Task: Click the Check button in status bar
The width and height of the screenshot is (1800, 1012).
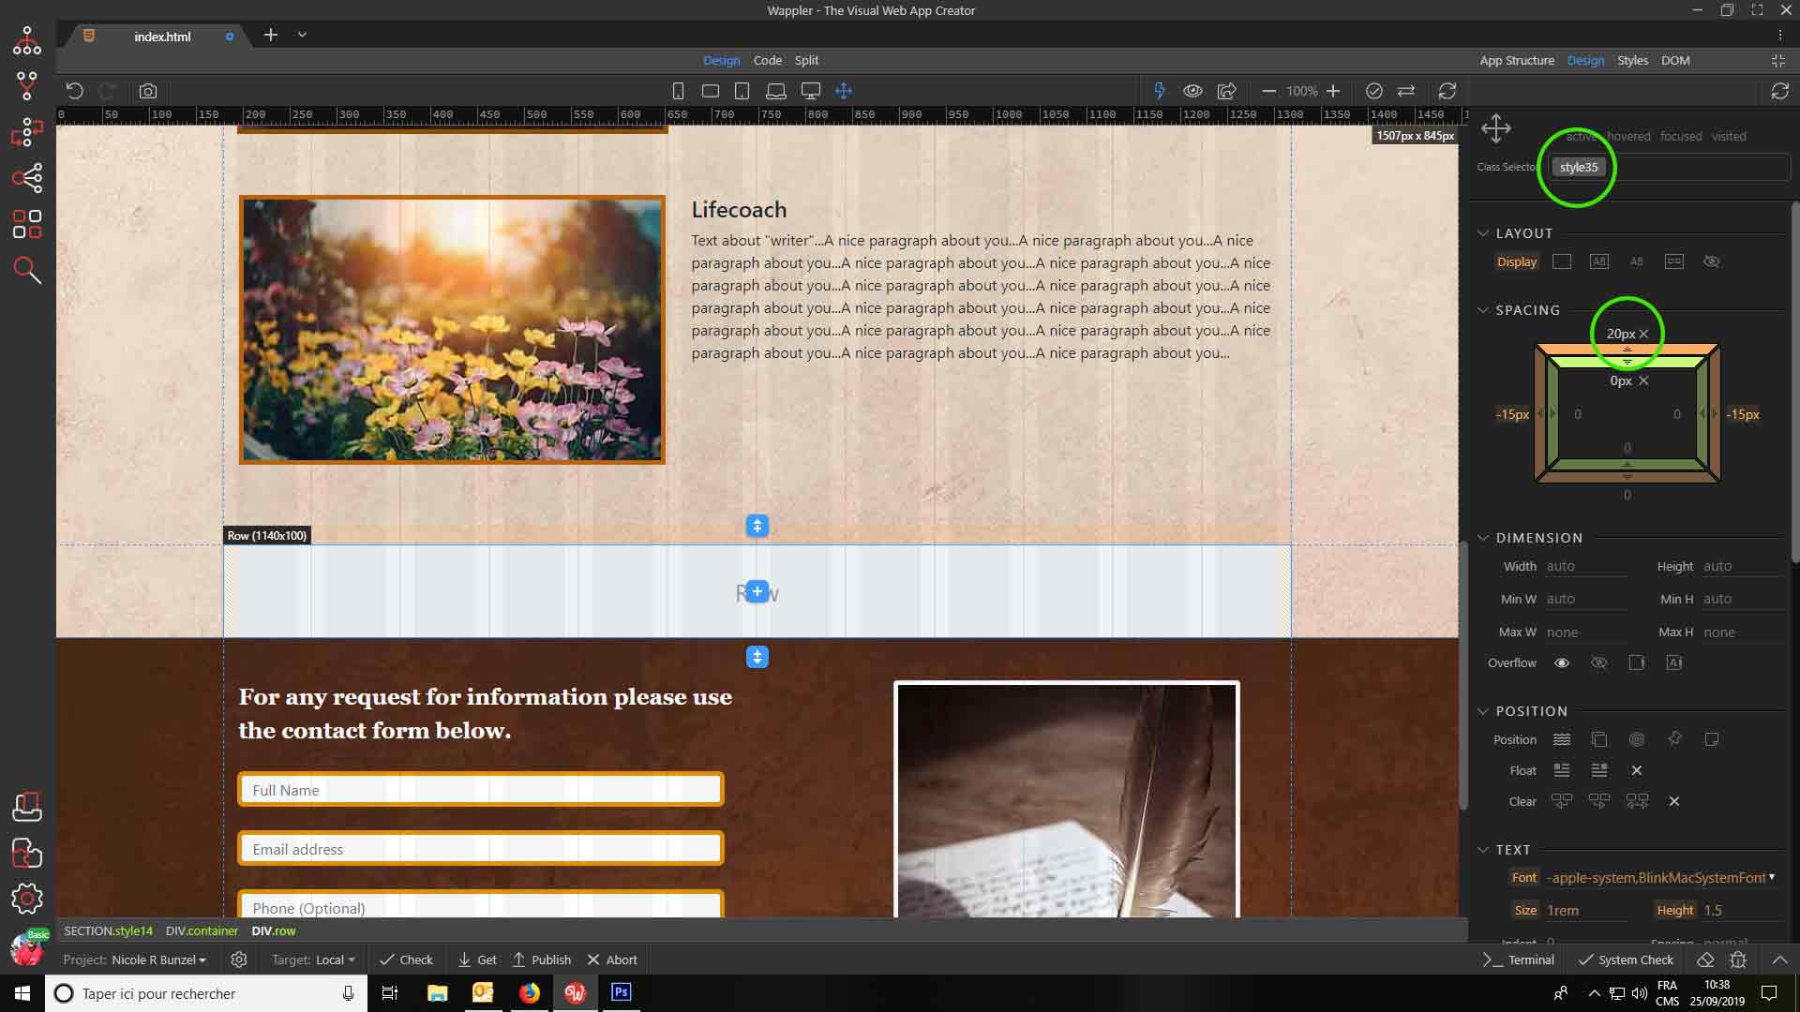Action: pyautogui.click(x=406, y=960)
